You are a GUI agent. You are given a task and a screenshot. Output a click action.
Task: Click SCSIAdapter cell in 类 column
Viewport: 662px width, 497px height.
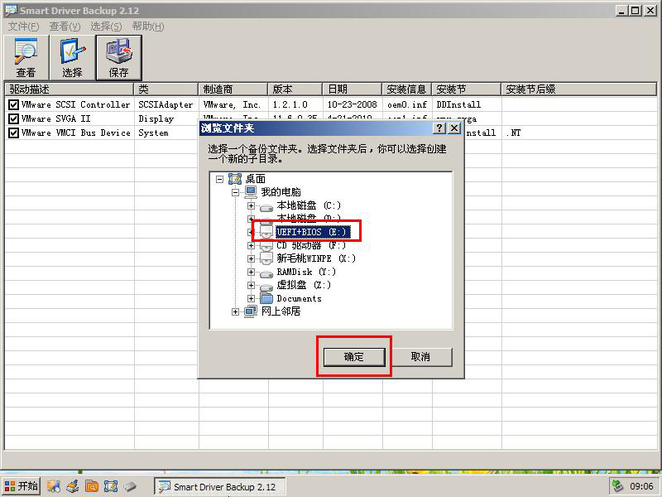(165, 104)
